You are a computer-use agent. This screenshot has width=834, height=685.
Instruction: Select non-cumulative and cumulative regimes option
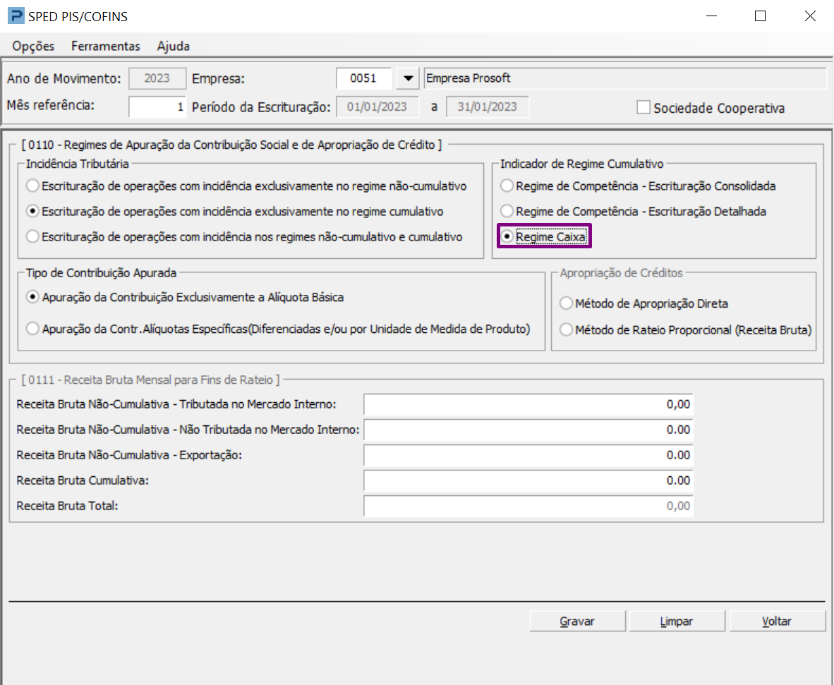32,237
